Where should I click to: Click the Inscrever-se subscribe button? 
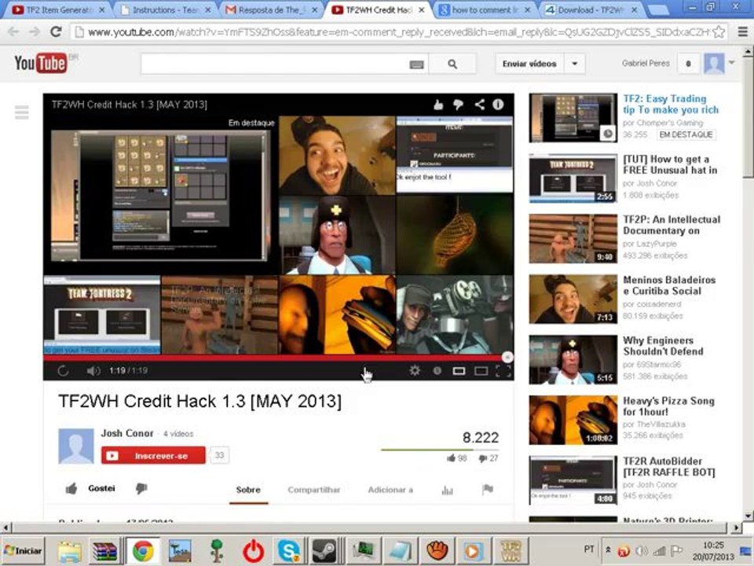tap(153, 456)
